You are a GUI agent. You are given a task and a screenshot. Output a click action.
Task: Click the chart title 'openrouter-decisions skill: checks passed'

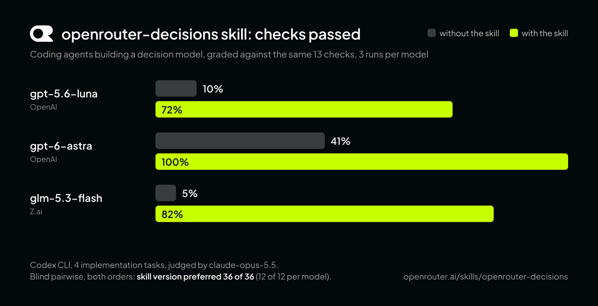pyautogui.click(x=211, y=34)
